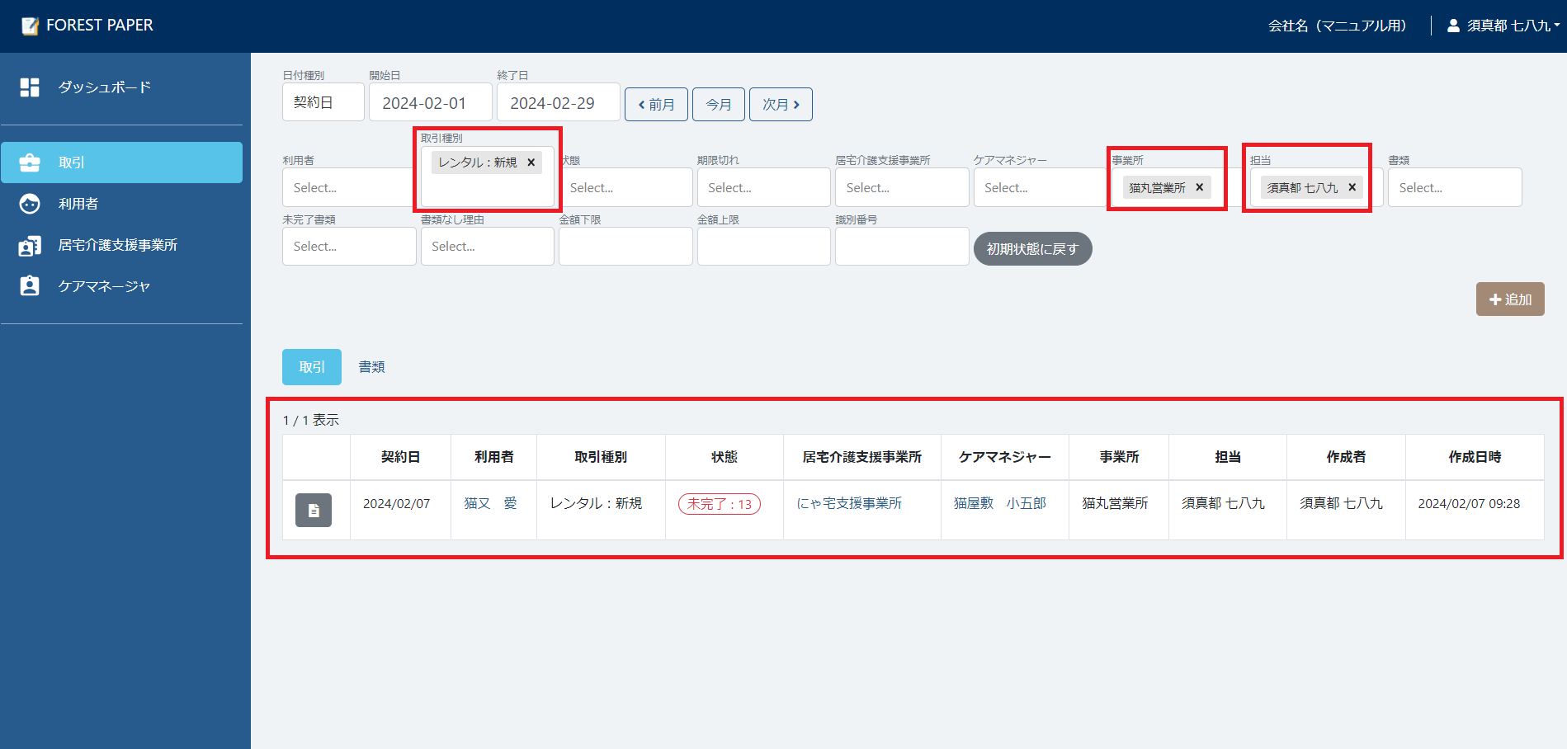This screenshot has width=1567, height=749.
Task: Remove the レンタル：新規 filter chip
Action: (x=531, y=163)
